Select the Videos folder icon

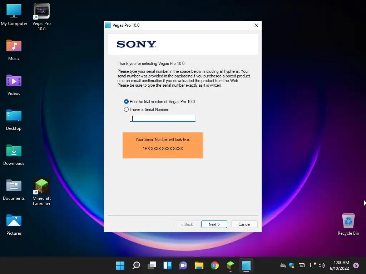14,85
